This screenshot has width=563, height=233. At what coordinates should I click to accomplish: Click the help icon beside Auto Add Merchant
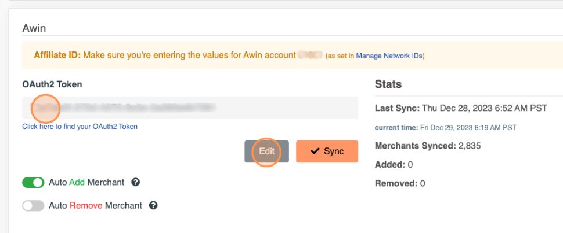point(135,183)
